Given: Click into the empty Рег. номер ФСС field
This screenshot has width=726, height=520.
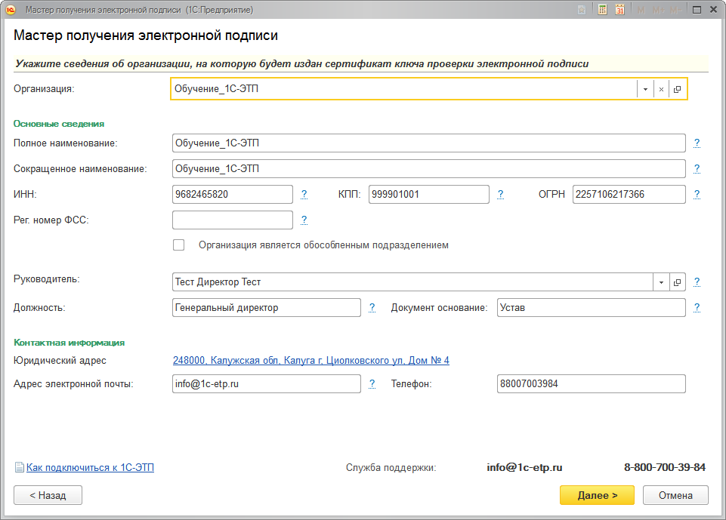Looking at the screenshot, I should (232, 220).
